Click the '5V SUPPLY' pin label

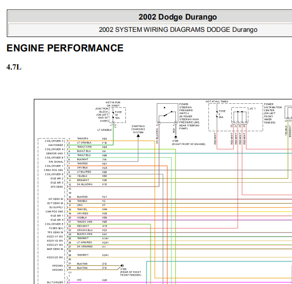56,208
